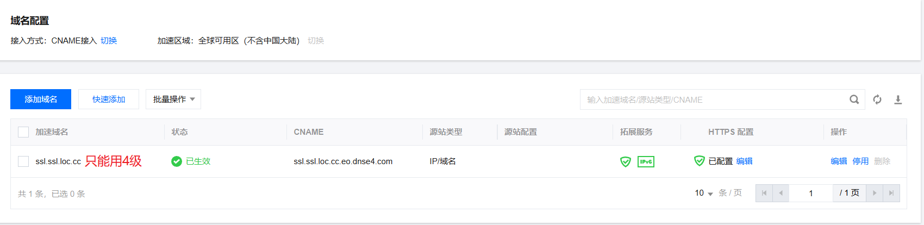Screen dimensions: 924x225
Task: Click the 快速添加 button
Action: tap(109, 99)
